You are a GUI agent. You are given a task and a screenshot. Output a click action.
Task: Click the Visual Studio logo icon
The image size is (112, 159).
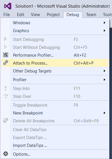8,6
